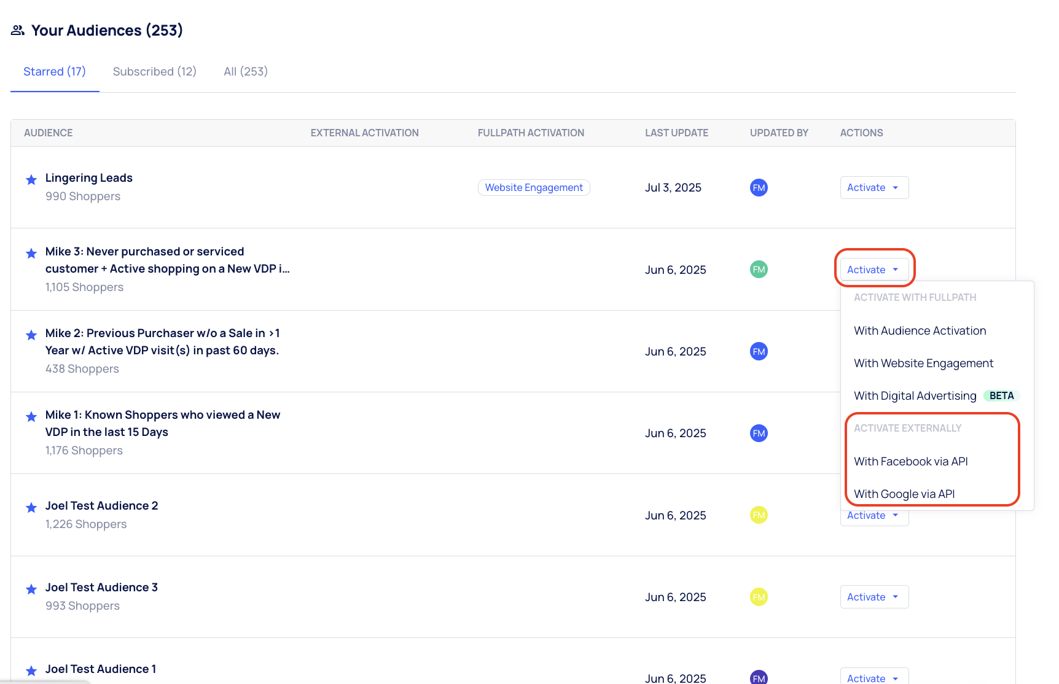The width and height of the screenshot is (1059, 684).
Task: Click star icon beside Mike 2 audience
Action: click(31, 335)
